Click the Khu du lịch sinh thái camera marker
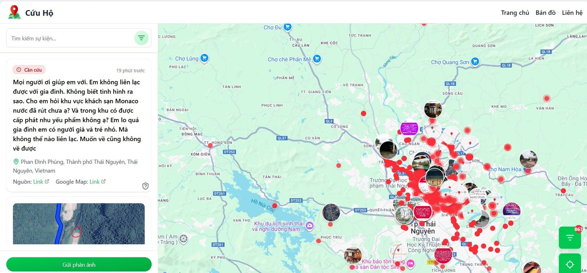The image size is (587, 273). click(310, 226)
